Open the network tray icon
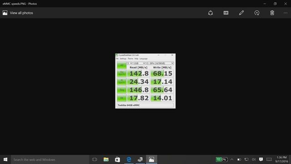The width and height of the screenshot is (291, 164). [x=246, y=159]
